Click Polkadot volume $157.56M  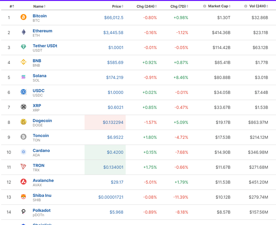(x=259, y=212)
